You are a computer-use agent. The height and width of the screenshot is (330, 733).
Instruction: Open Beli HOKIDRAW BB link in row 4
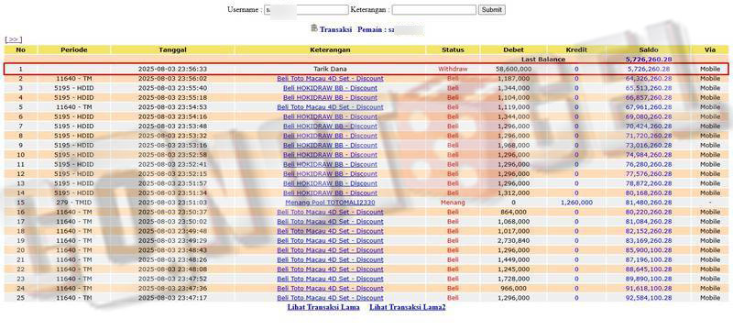point(330,98)
